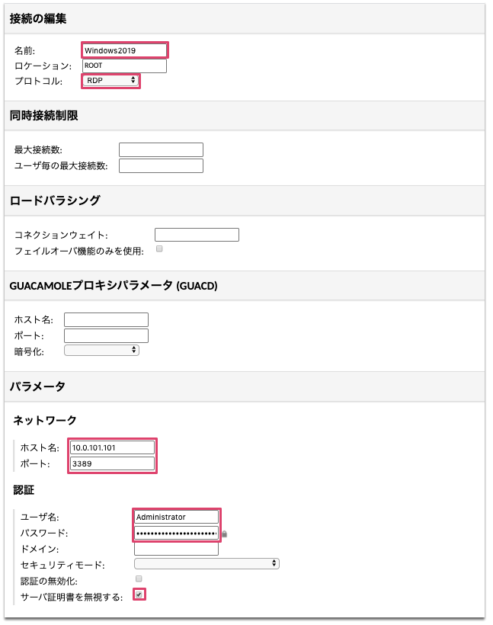Focus the パスワード masked field
This screenshot has width=493, height=625.
[x=176, y=533]
